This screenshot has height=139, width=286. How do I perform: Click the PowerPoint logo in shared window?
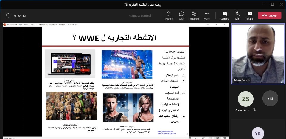pos(4,25)
